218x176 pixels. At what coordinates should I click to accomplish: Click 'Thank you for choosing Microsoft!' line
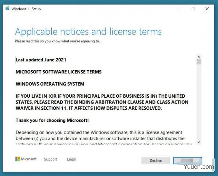pos(52,120)
